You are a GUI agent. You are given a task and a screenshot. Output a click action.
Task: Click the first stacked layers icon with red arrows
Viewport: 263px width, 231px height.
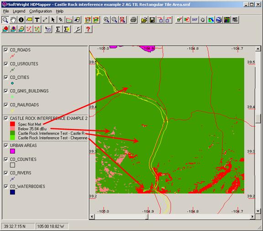coord(88,20)
